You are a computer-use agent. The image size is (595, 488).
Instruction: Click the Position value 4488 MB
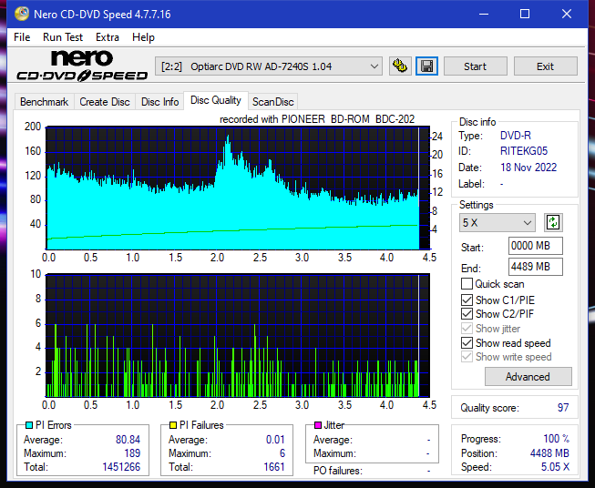(x=549, y=453)
